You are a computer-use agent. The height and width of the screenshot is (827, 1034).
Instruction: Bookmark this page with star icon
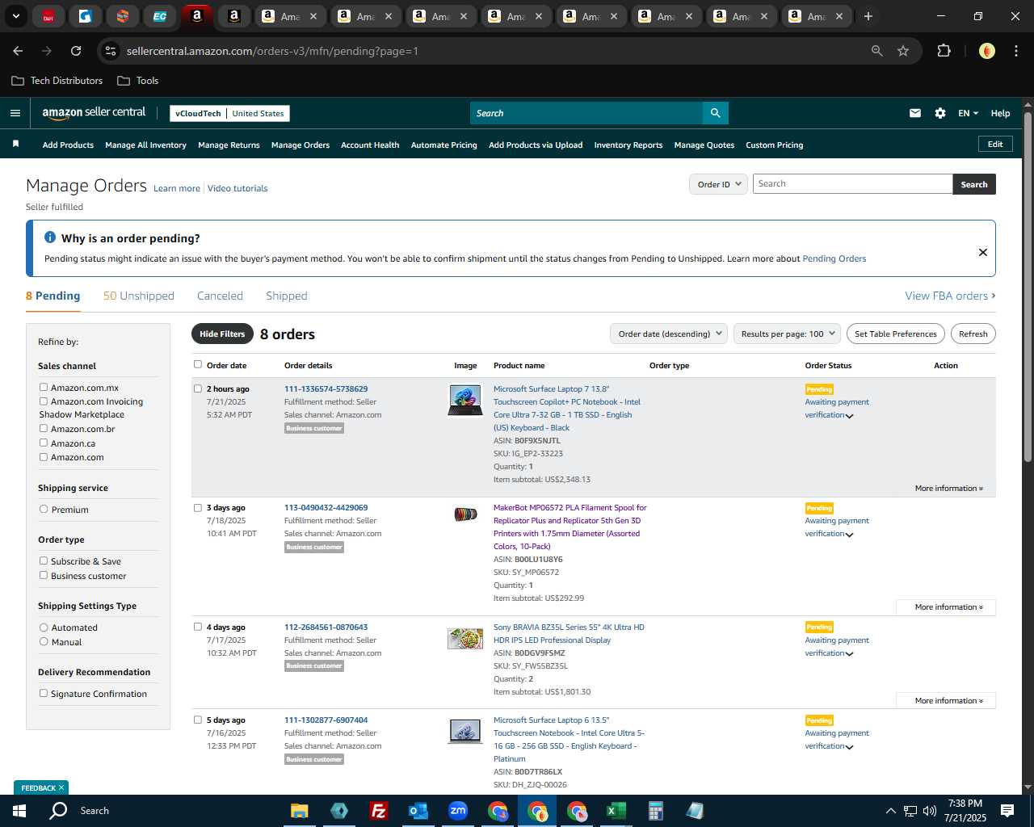coord(903,51)
